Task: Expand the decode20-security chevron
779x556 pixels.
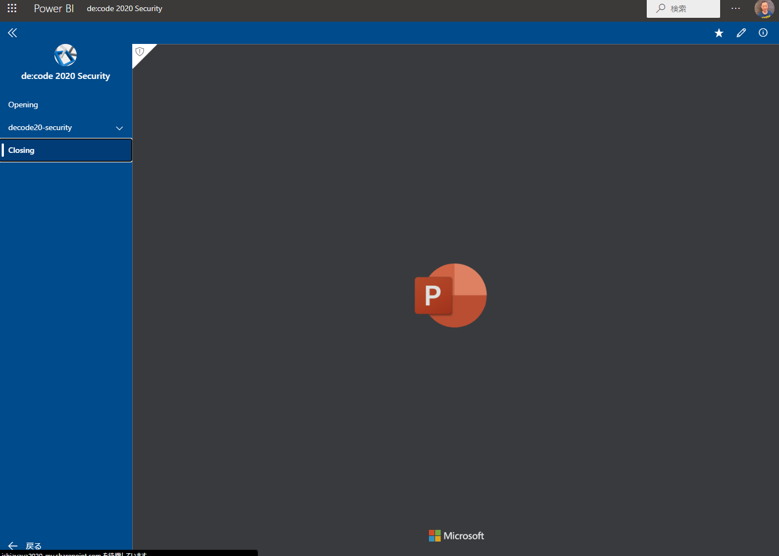Action: [x=119, y=128]
